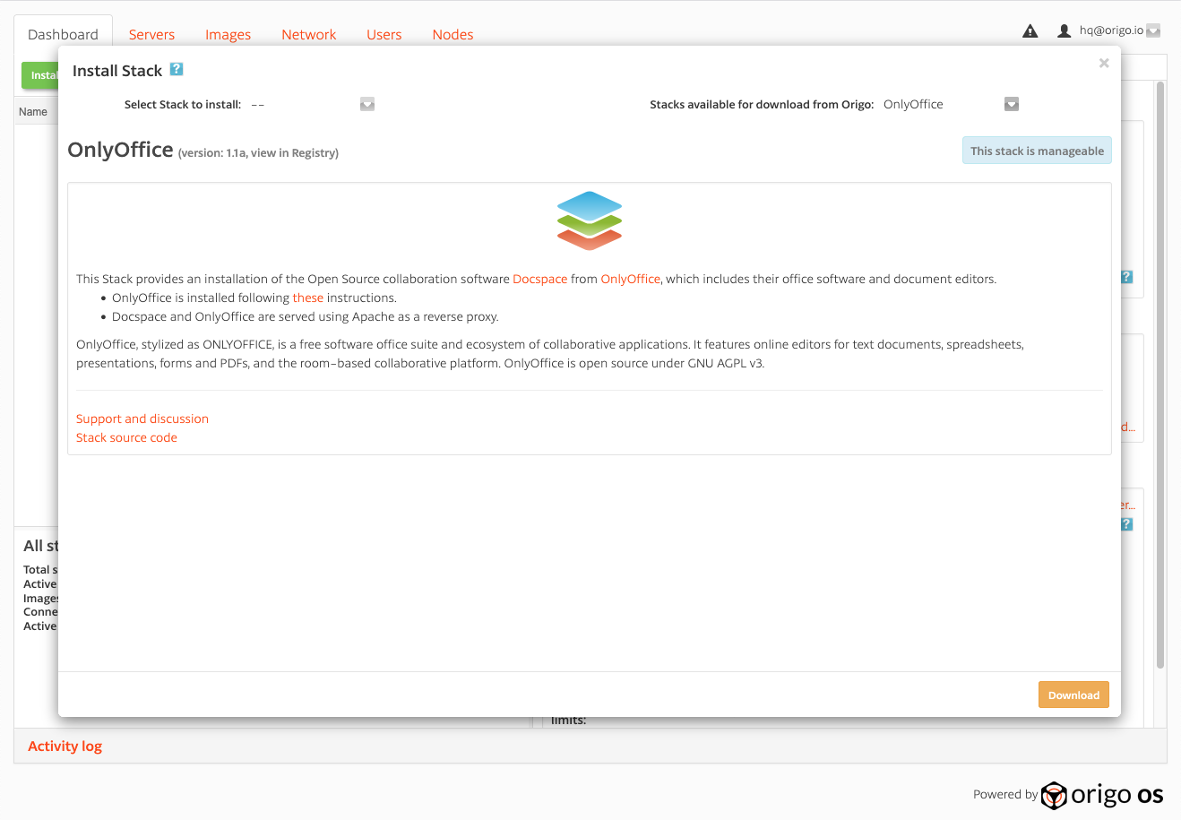Switch to the Servers tab
The height and width of the screenshot is (820, 1181).
151,35
